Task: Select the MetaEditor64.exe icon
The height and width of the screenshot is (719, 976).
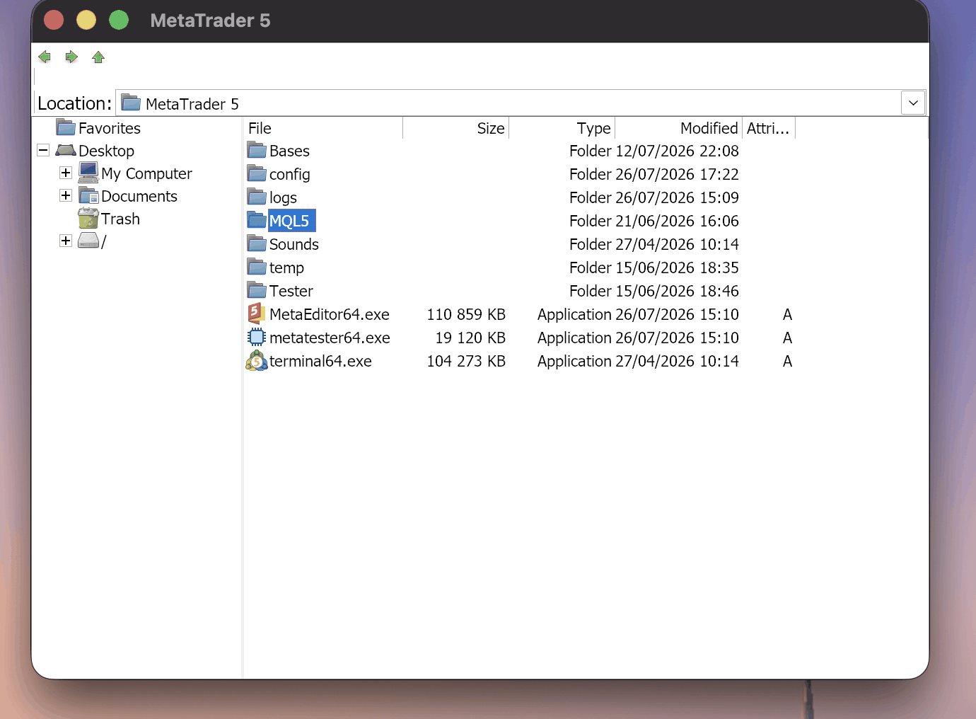Action: 257,314
